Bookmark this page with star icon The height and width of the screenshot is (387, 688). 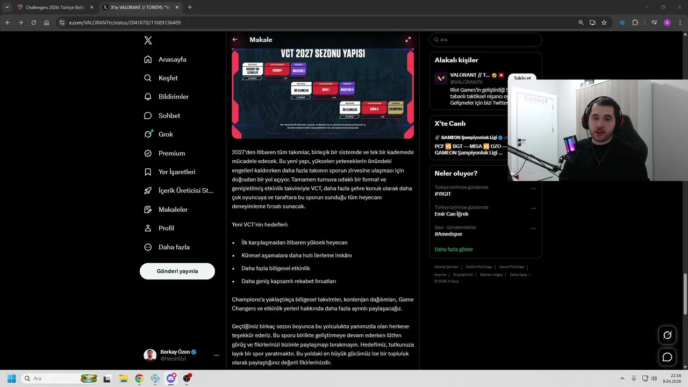click(x=604, y=23)
